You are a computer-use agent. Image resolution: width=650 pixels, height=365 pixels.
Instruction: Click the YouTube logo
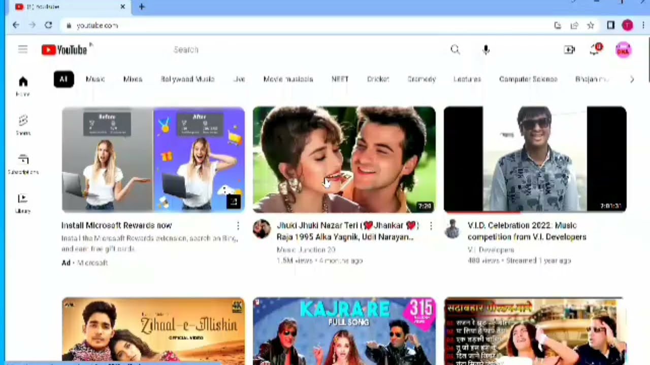(64, 50)
